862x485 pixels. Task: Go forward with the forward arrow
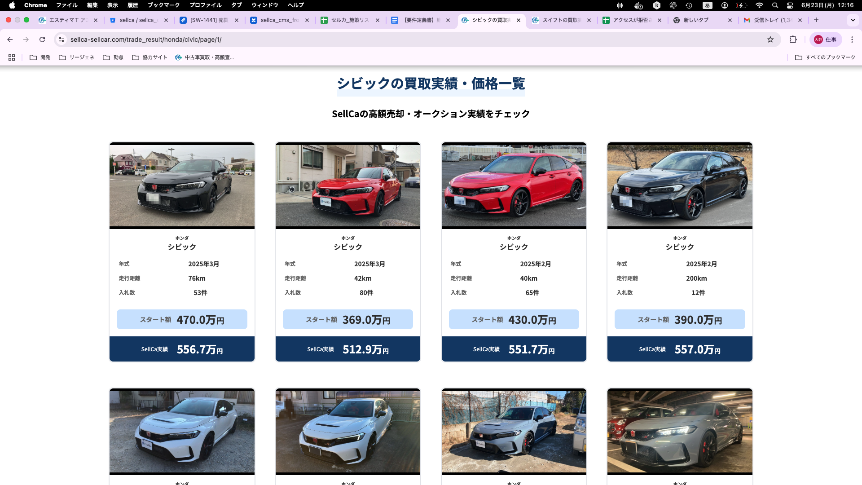point(26,40)
